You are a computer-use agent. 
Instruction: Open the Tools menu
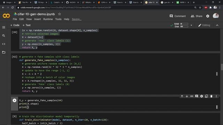tap(58, 19)
